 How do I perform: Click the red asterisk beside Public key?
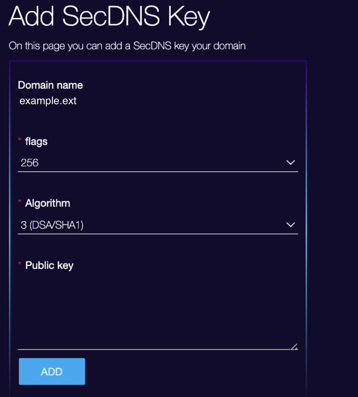click(x=20, y=263)
